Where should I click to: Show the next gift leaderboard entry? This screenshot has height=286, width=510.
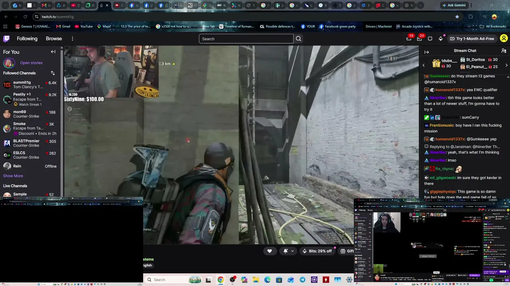(506, 65)
